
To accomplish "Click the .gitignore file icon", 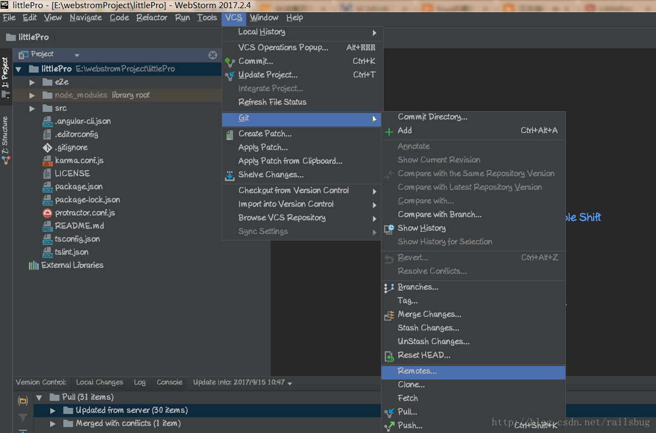I will click(x=47, y=147).
